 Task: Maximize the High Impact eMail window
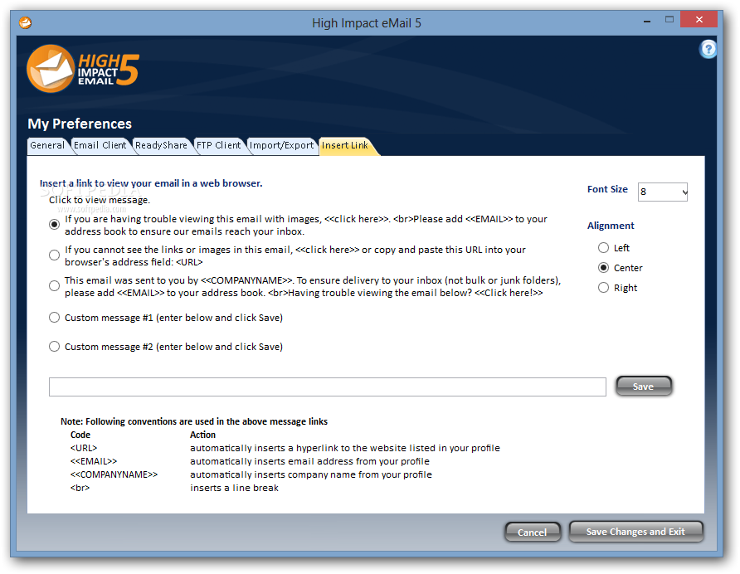pos(669,20)
